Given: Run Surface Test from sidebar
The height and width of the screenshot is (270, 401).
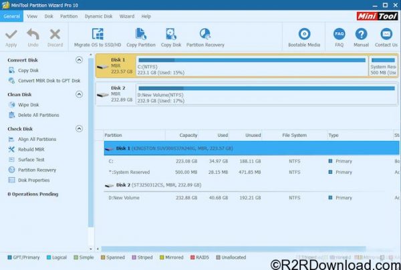Looking at the screenshot, I should (31, 160).
